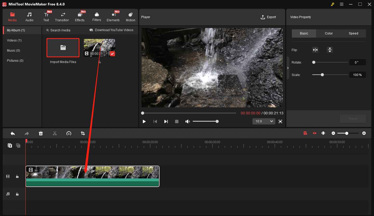Flip the video vertically in Video Property
The height and width of the screenshot is (216, 374).
330,50
